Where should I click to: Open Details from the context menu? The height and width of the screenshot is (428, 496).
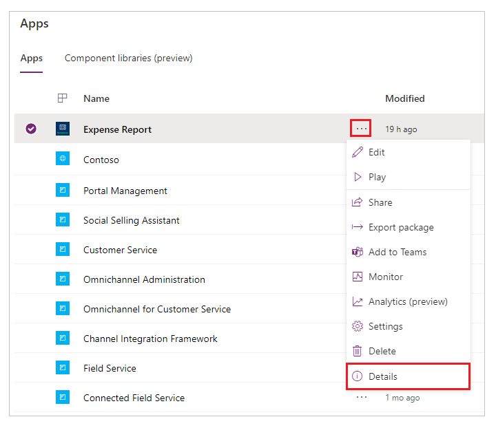(408, 376)
